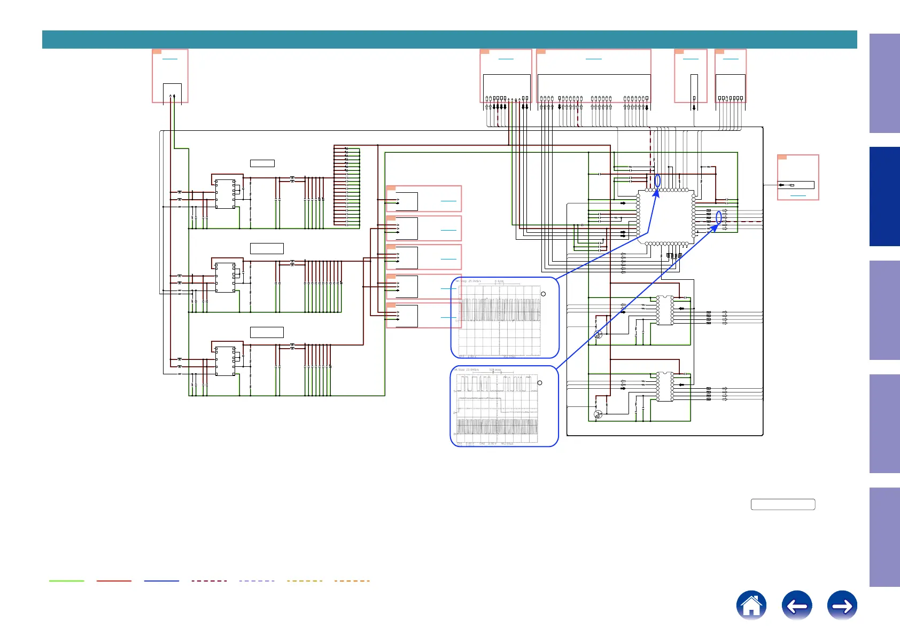Follow the link in the narrow top connector box
900x636 pixels.
coord(690,59)
